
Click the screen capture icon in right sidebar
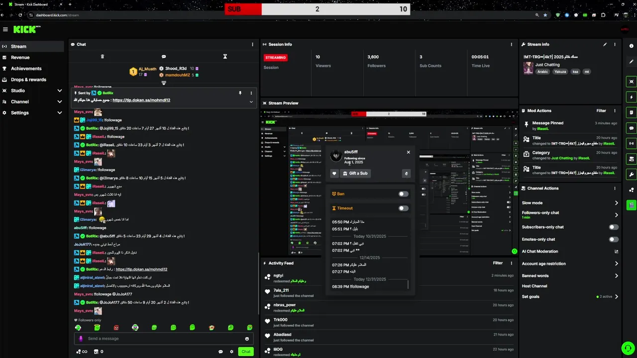point(632,82)
